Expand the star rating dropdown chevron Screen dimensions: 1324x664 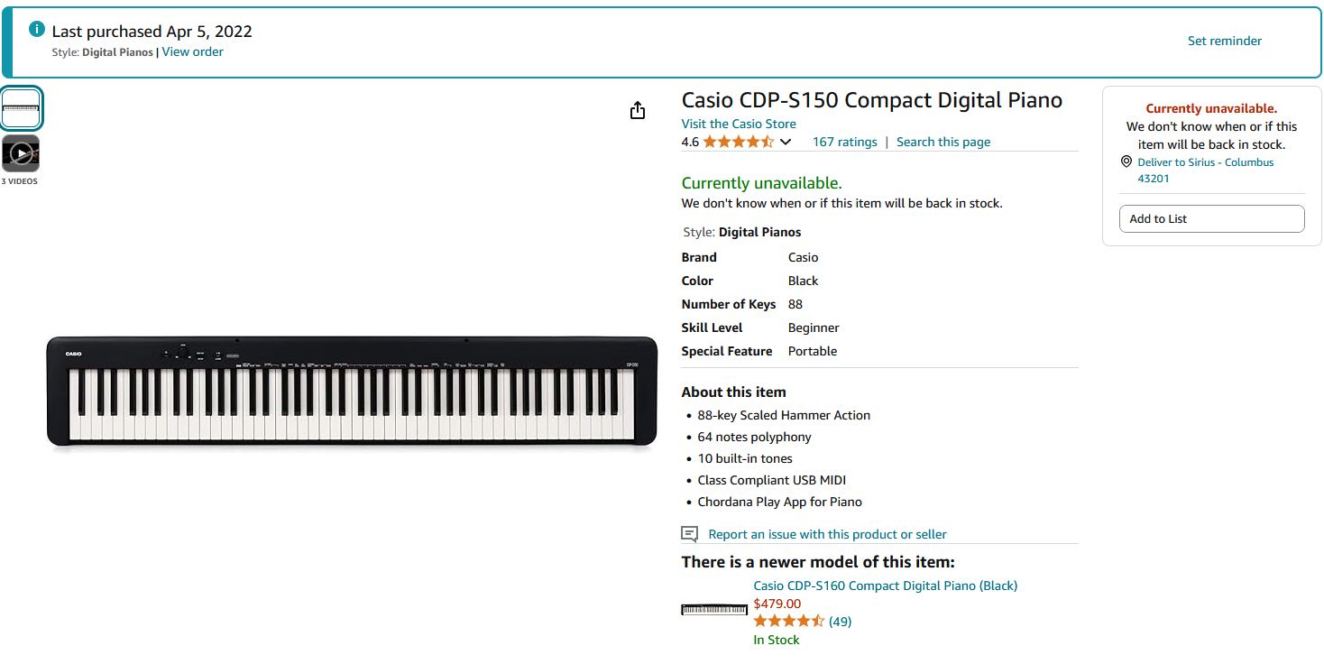click(786, 142)
